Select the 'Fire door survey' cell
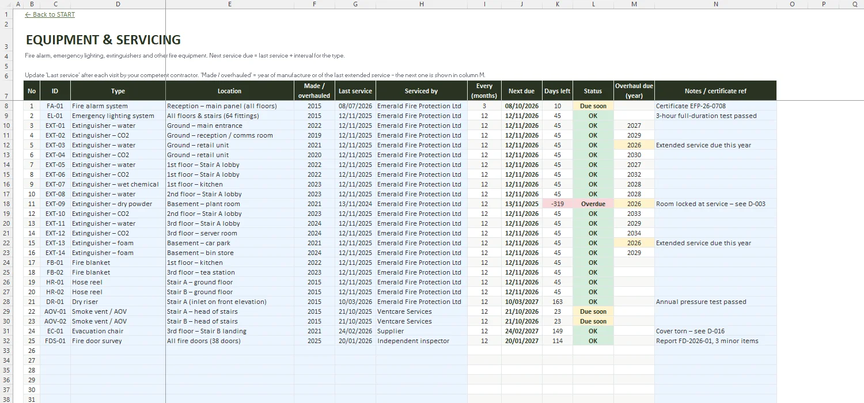This screenshot has width=864, height=403. (118, 341)
